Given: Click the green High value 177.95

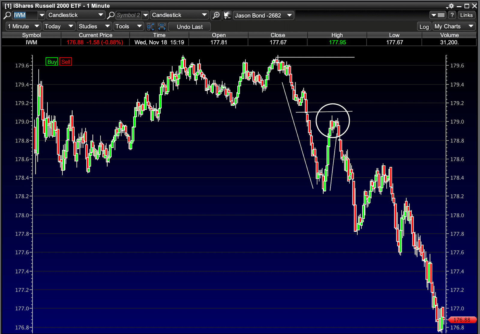Looking at the screenshot, I should click(337, 42).
